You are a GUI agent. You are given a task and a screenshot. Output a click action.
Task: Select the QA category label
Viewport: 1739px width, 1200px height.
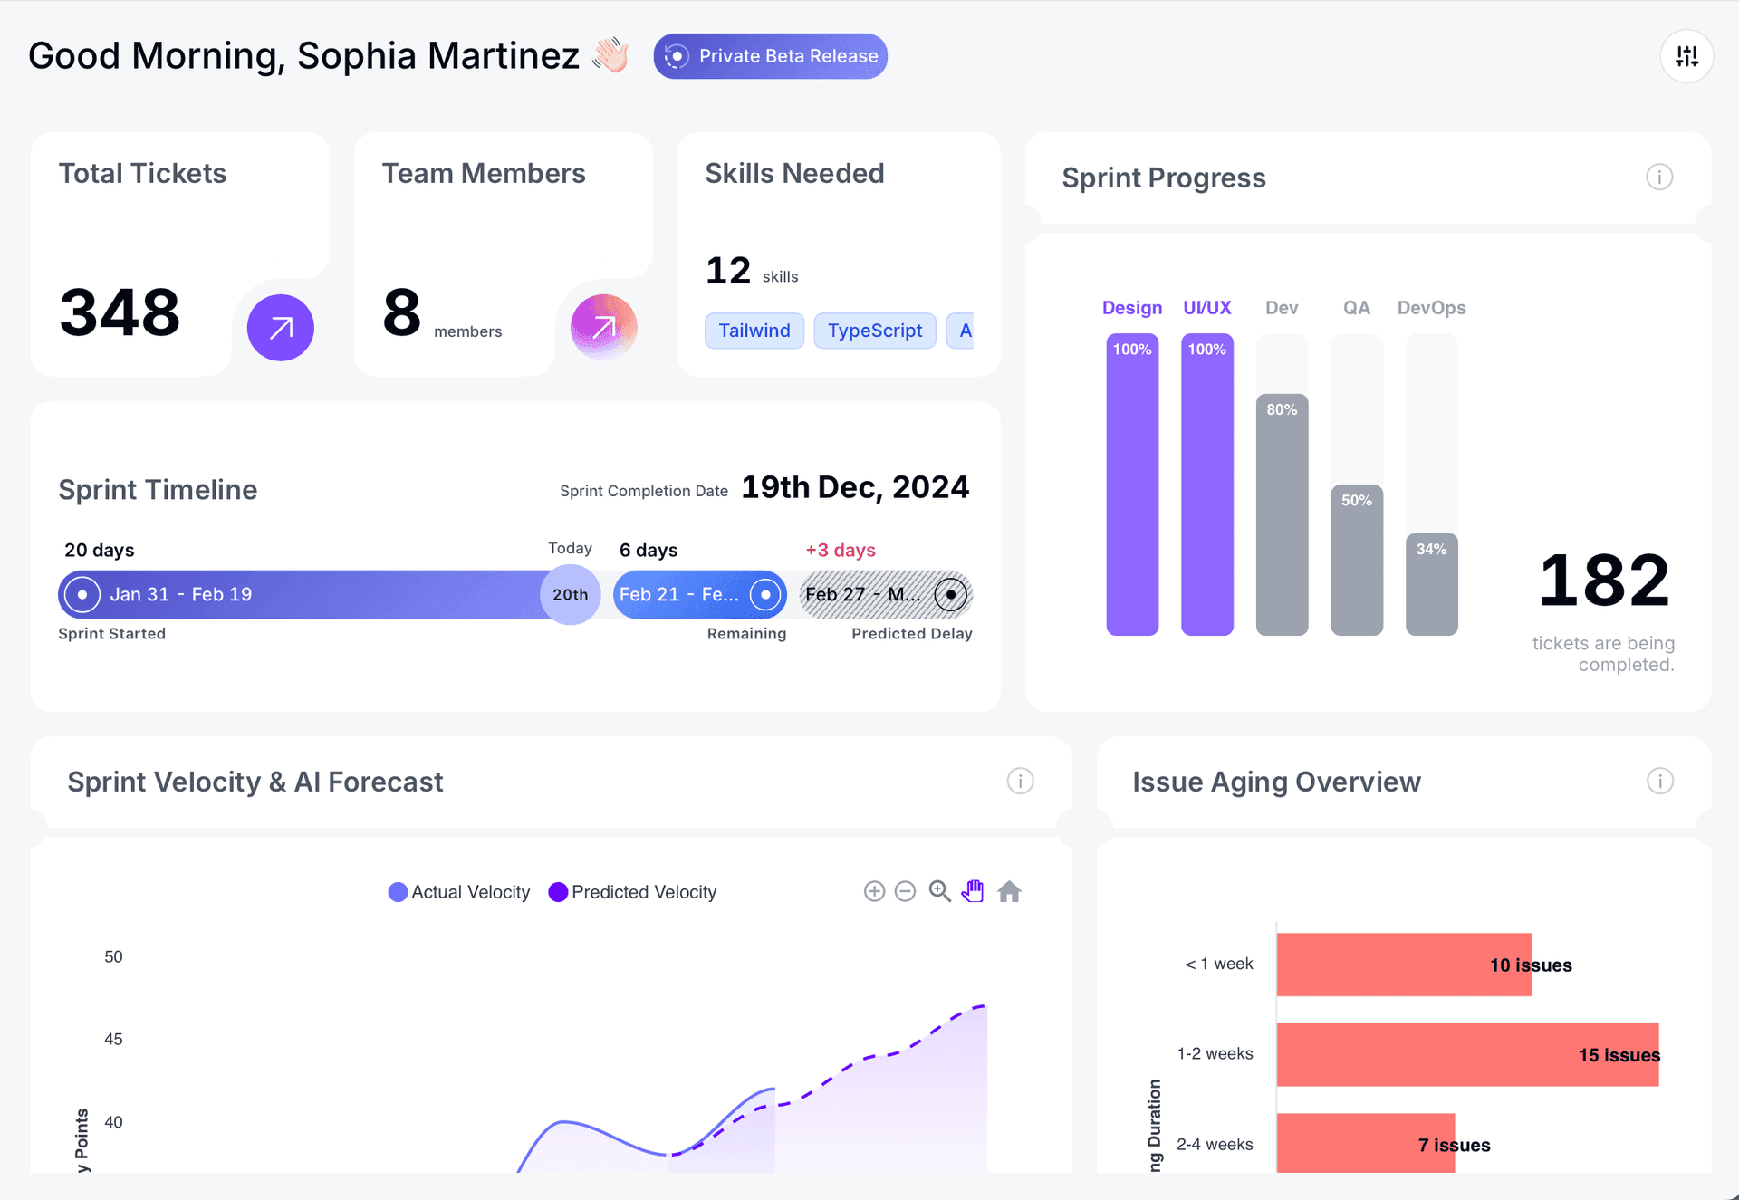point(1355,307)
